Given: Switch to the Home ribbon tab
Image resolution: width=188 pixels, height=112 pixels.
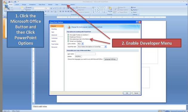Looking at the screenshot, I should click(11, 4).
